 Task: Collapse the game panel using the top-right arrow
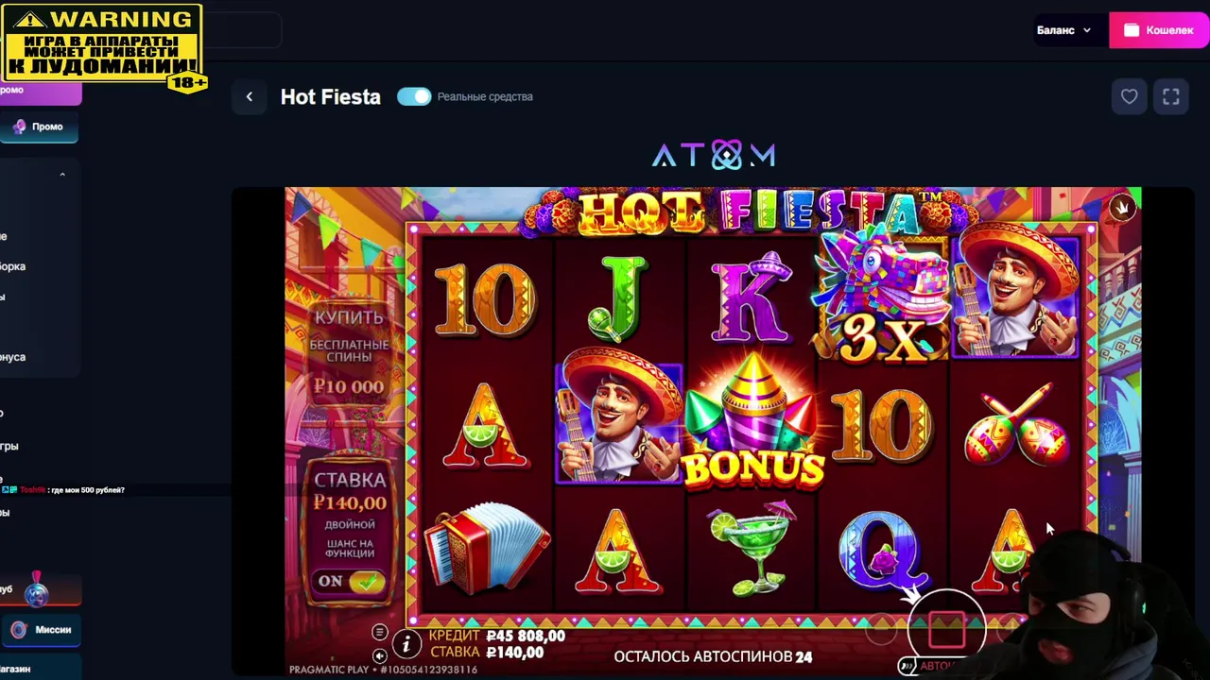tap(1122, 207)
